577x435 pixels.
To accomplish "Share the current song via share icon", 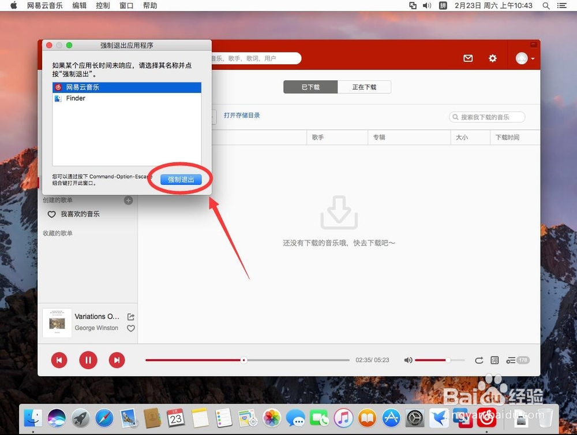I will pos(130,317).
